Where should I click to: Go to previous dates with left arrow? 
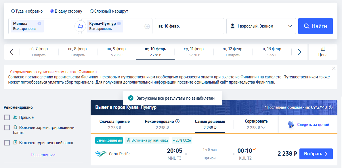click(x=12, y=52)
